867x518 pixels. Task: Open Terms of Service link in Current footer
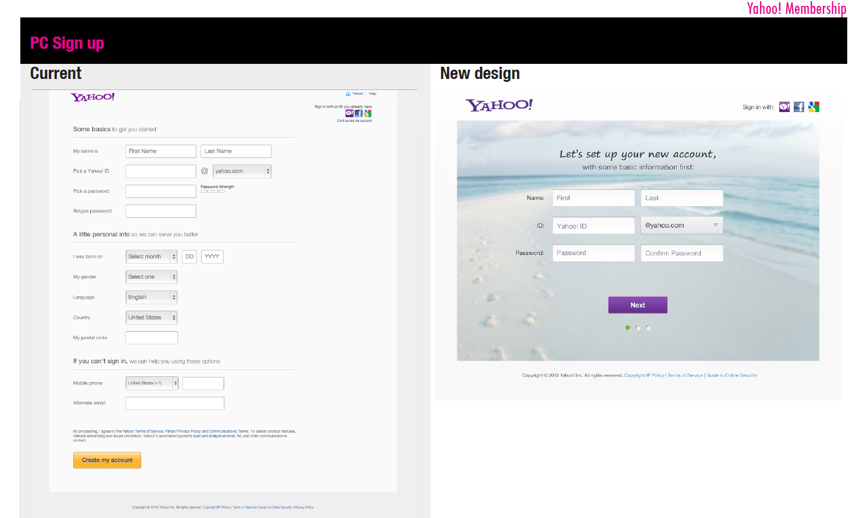tap(244, 508)
